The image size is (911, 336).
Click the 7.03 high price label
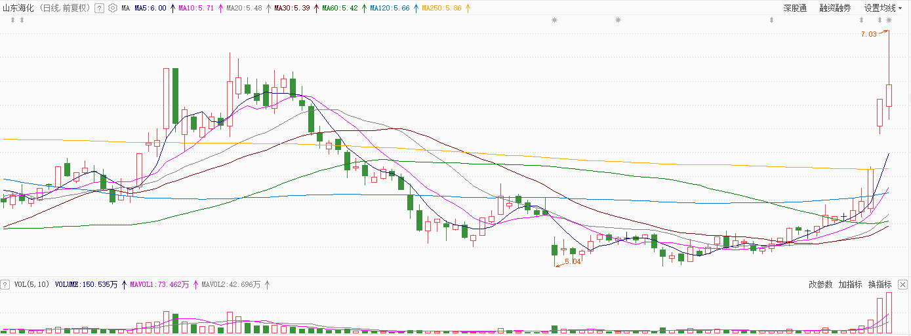(x=868, y=34)
